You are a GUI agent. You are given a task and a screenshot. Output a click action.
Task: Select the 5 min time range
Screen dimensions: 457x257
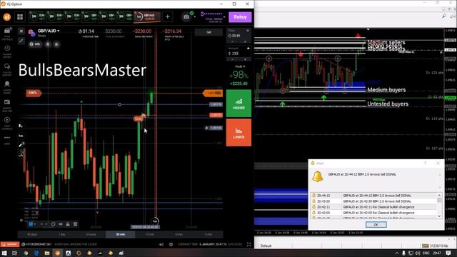pyautogui.click(x=179, y=234)
